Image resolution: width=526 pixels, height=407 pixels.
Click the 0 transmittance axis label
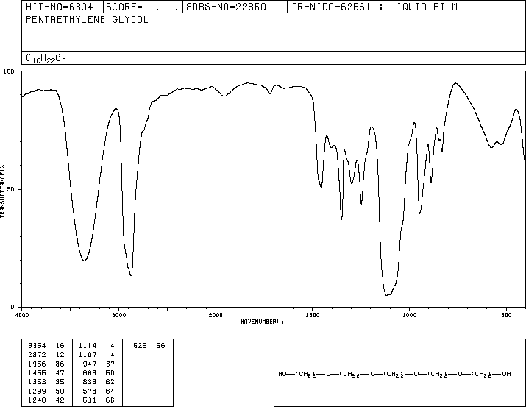click(x=13, y=307)
